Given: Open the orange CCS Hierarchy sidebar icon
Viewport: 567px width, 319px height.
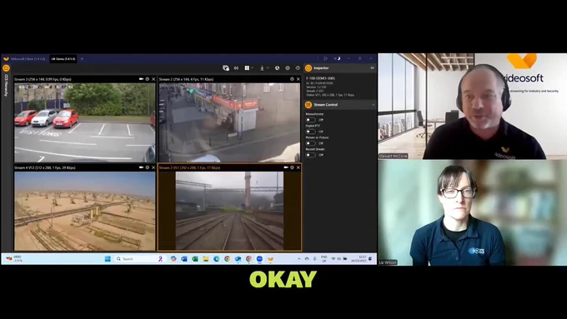Looking at the screenshot, I should click(x=6, y=68).
